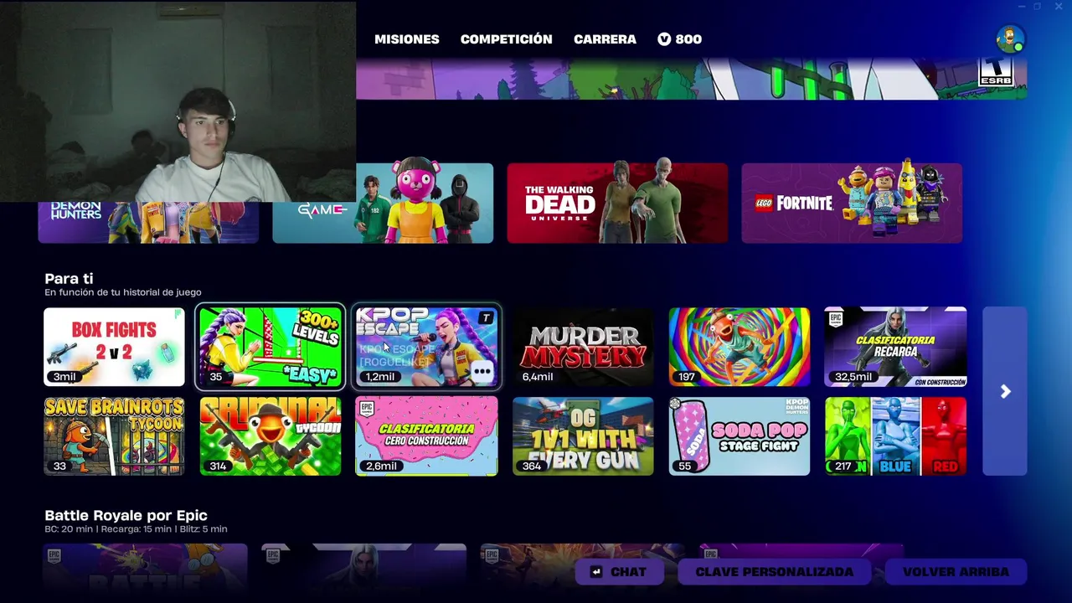This screenshot has height=603, width=1072.
Task: Open the Misiones tab
Action: [406, 39]
